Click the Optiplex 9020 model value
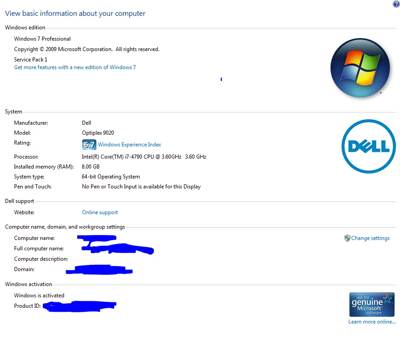The image size is (400, 338). pos(98,133)
